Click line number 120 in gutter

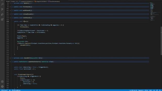(x=8, y=21)
